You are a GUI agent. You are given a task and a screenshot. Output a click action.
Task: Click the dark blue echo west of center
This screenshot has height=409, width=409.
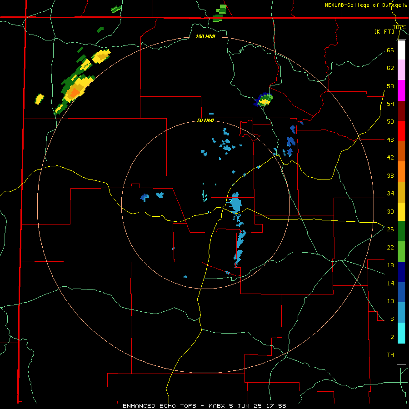pyautogui.click(x=145, y=197)
